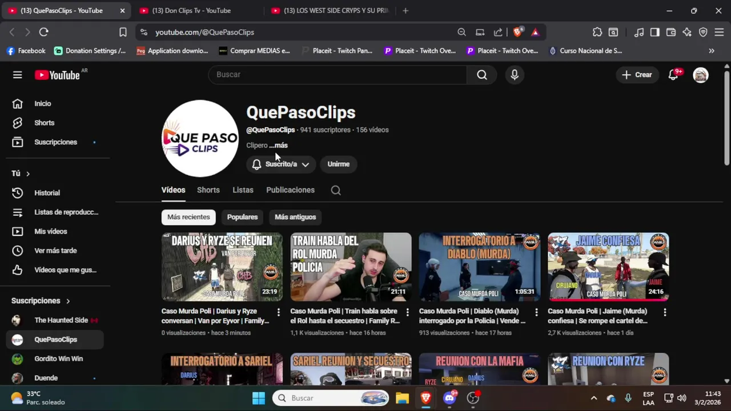Click the Unirme button

(339, 164)
